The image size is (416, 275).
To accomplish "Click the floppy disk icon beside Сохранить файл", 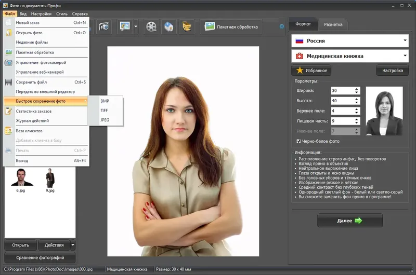I will (x=8, y=82).
